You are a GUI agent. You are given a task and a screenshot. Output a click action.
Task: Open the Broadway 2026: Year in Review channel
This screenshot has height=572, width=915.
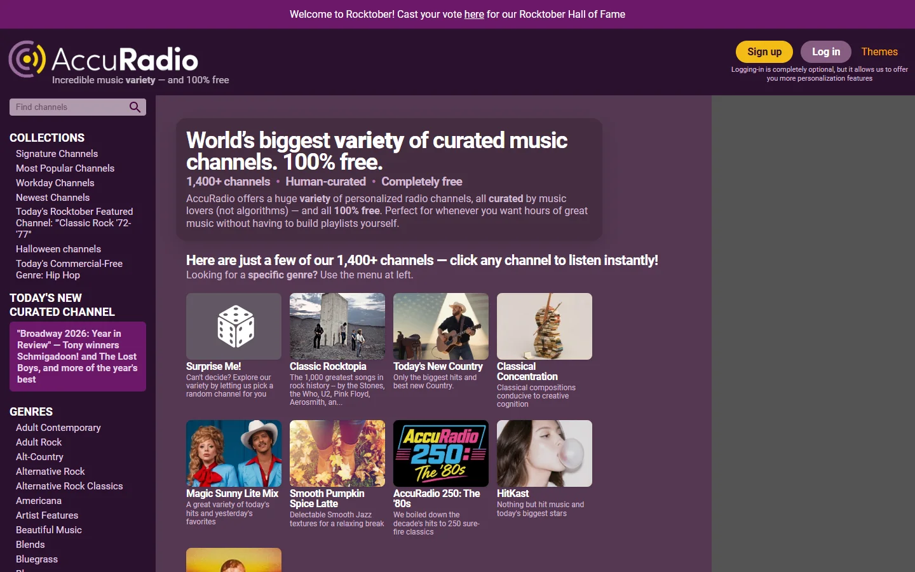tap(78, 357)
